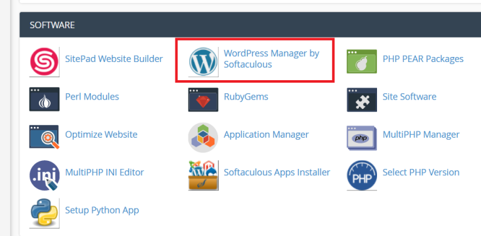Click the Setup Python App snake icon
Screen dimensions: 481x236
click(x=44, y=213)
